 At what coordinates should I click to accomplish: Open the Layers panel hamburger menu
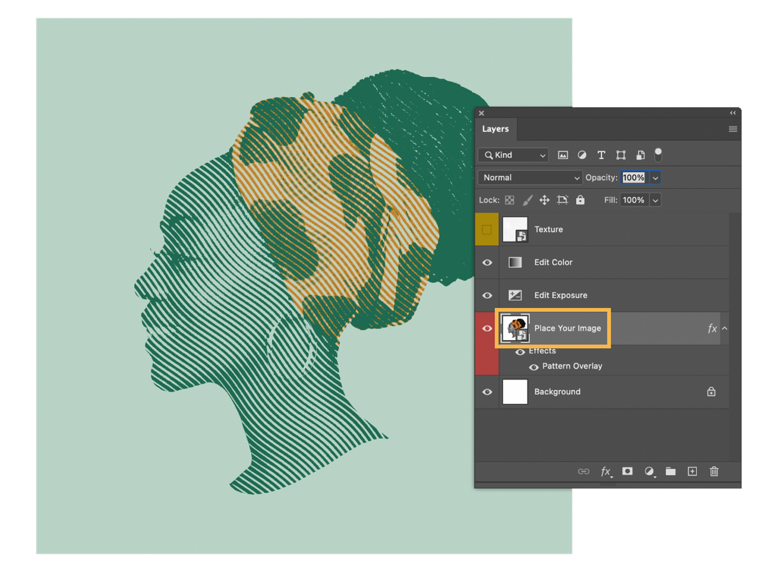733,129
